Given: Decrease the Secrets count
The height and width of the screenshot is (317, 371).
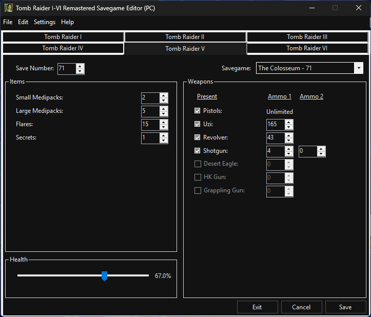Looking at the screenshot, I should [164, 141].
